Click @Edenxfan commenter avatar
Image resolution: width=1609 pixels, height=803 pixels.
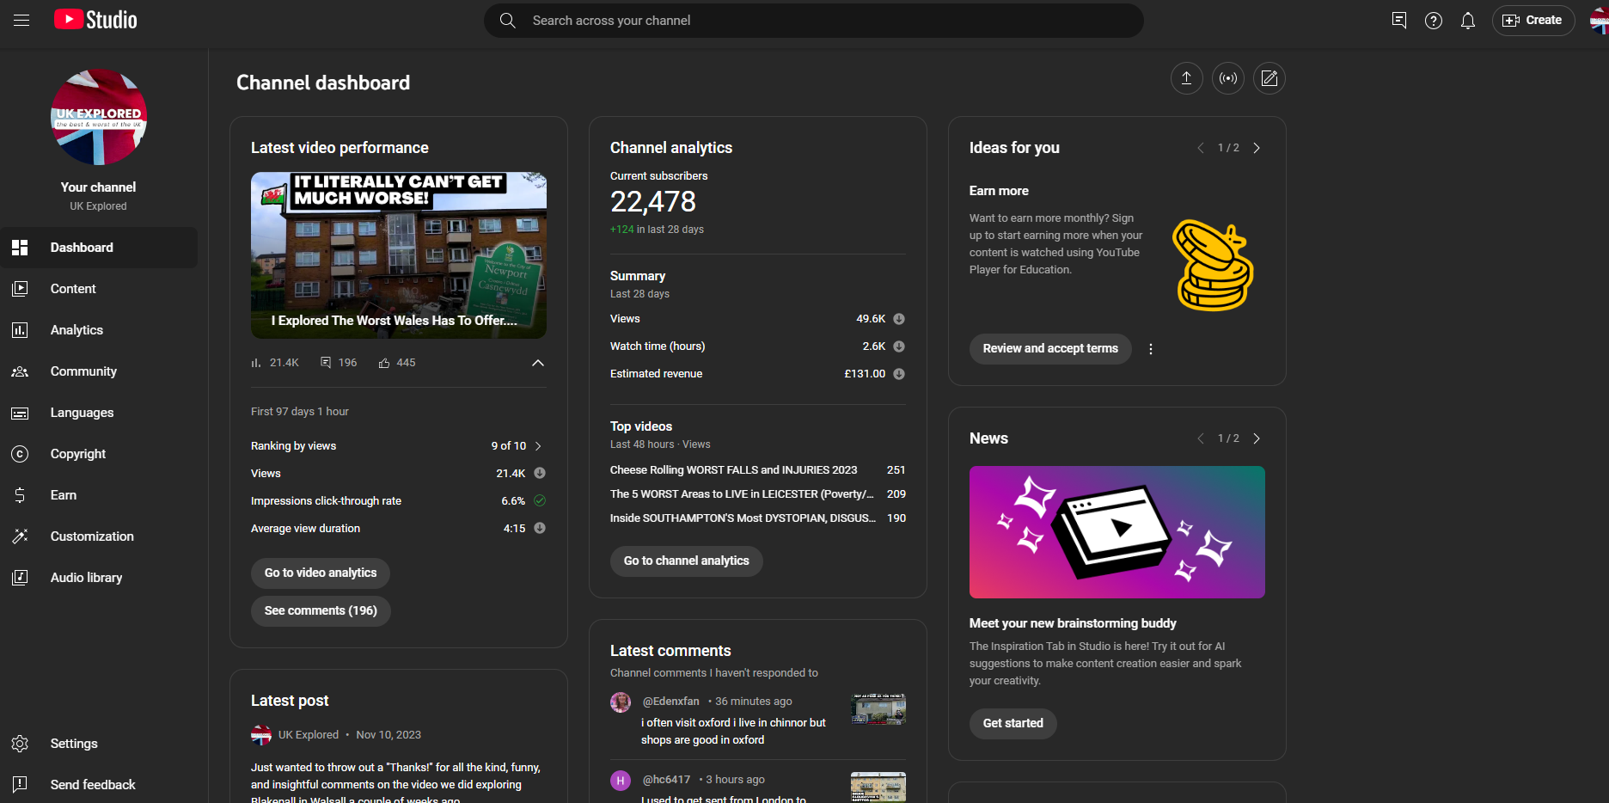(621, 702)
